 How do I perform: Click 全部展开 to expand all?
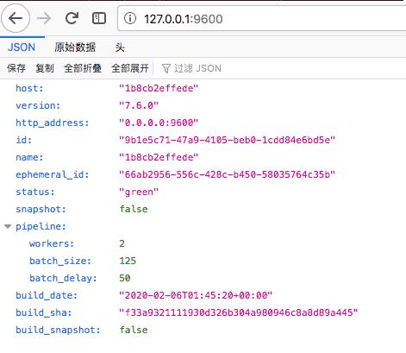tap(130, 68)
